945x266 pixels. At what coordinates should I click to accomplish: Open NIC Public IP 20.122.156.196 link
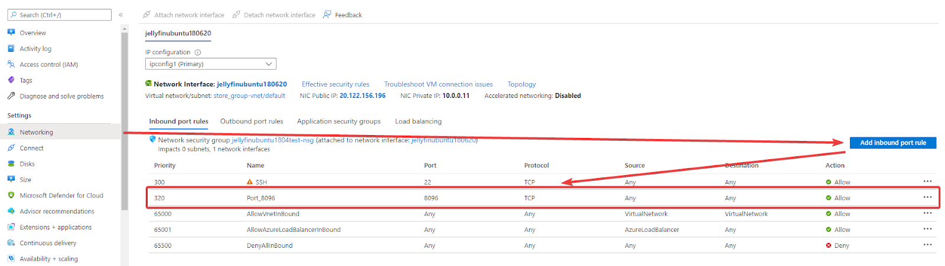tap(363, 96)
